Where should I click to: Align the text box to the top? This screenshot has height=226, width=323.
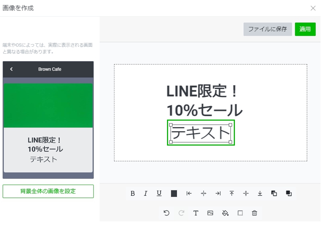(x=232, y=194)
